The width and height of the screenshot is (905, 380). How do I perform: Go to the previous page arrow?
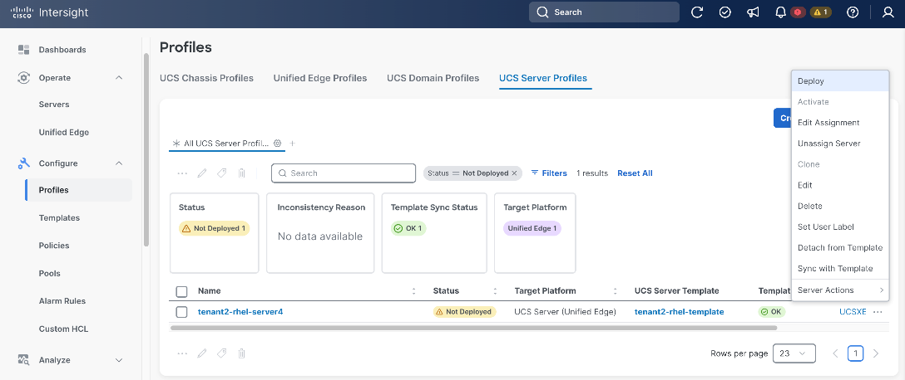pos(834,353)
